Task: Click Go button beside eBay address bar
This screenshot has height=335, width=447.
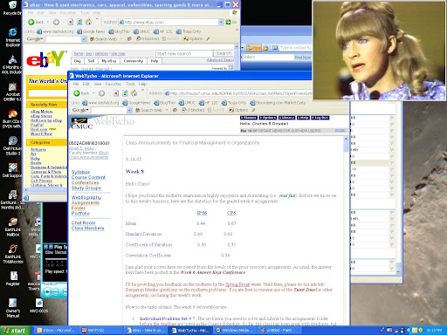Action: (231, 22)
